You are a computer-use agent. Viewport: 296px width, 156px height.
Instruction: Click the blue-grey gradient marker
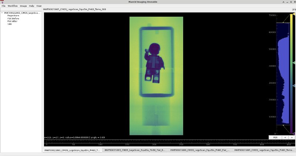pyautogui.click(x=294, y=86)
